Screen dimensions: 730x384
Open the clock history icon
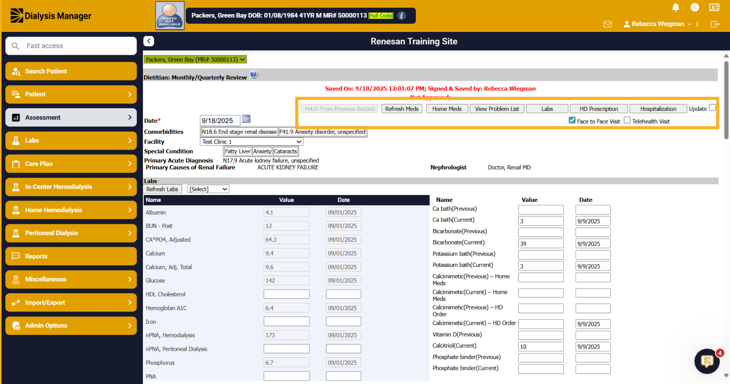[695, 7]
